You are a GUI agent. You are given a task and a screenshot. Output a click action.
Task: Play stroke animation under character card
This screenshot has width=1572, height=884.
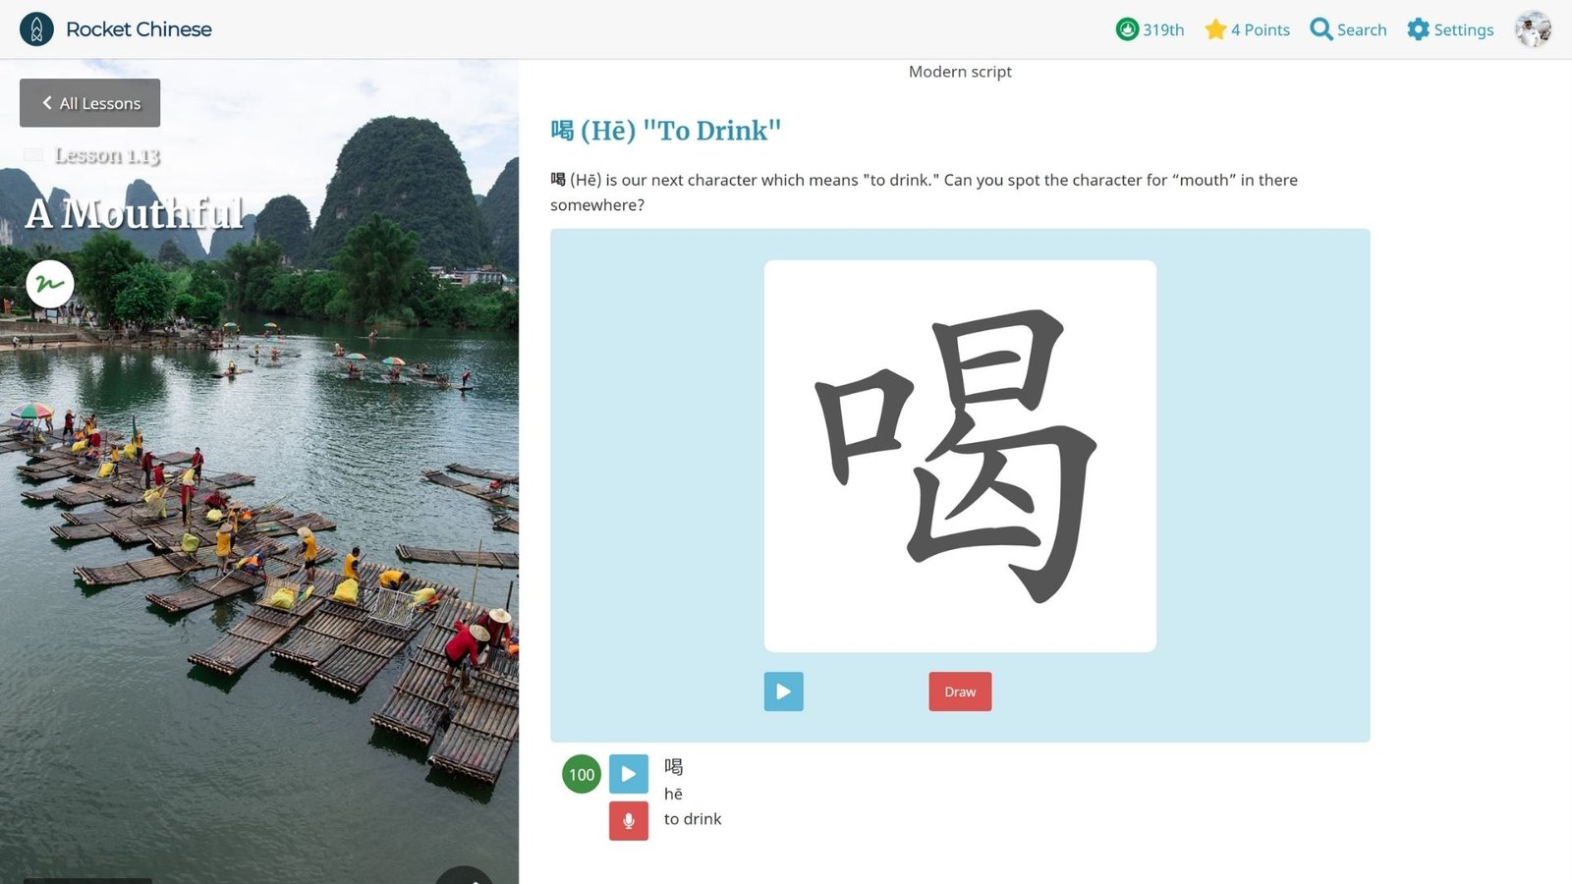(784, 691)
